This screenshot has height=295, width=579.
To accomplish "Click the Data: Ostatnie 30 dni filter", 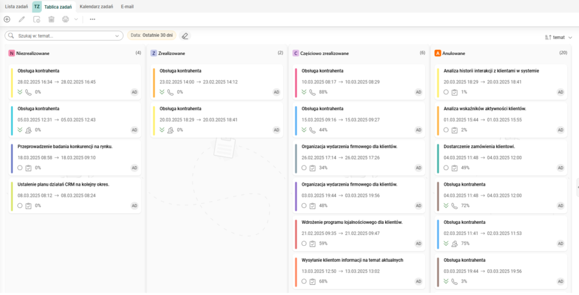I will tap(152, 36).
